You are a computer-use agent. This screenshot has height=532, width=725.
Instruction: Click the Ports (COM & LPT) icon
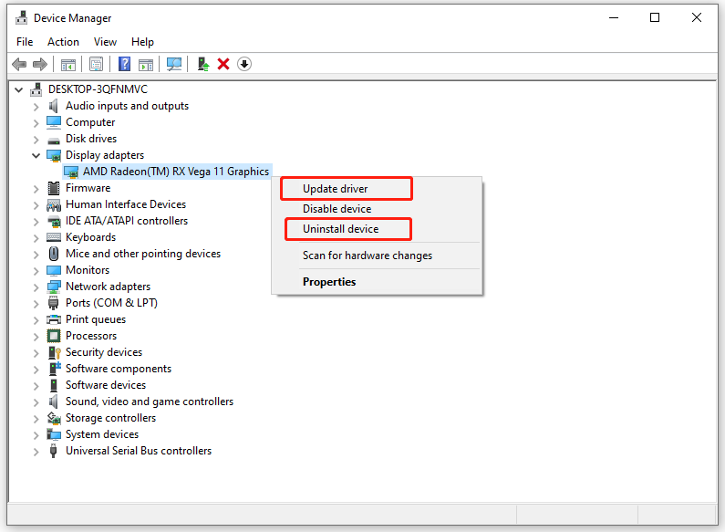pos(54,303)
